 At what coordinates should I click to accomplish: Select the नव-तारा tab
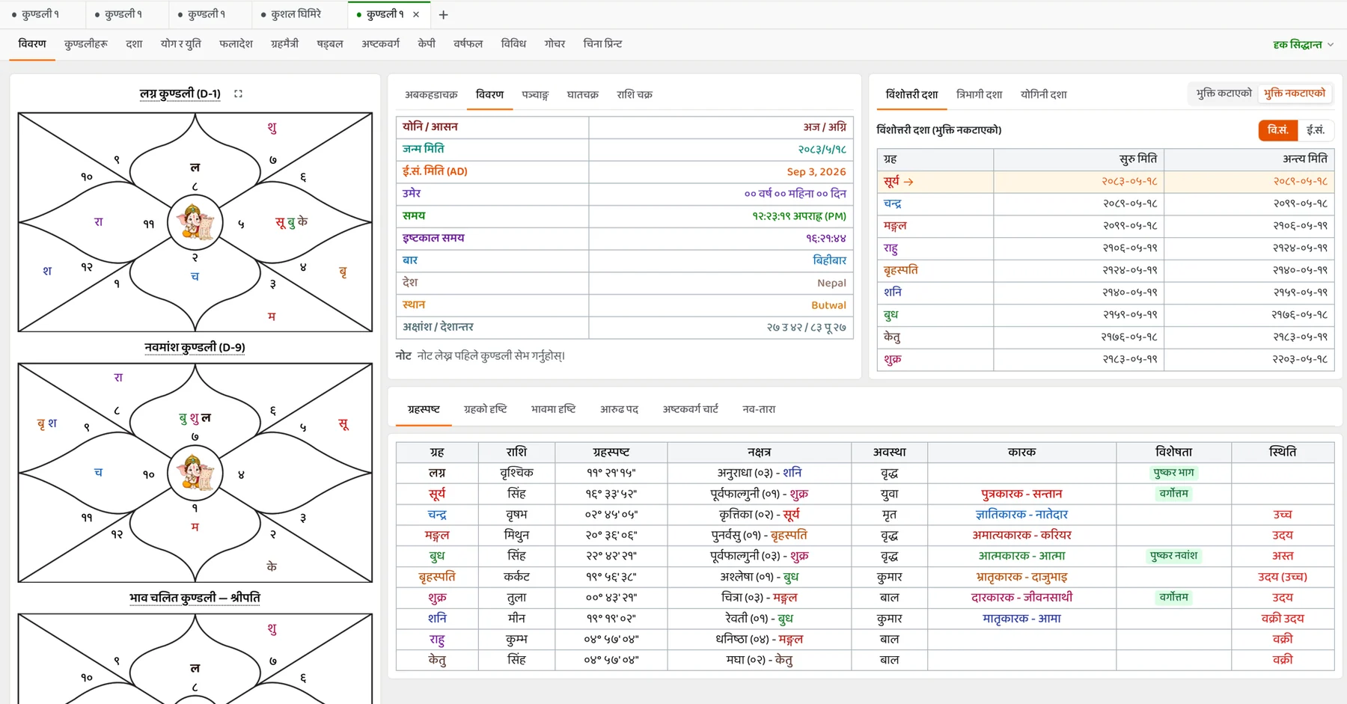tap(759, 409)
